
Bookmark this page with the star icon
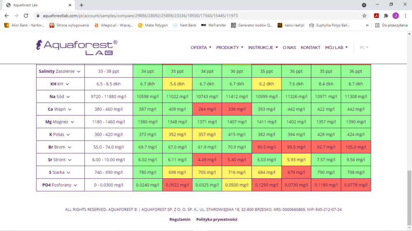pyautogui.click(x=364, y=16)
